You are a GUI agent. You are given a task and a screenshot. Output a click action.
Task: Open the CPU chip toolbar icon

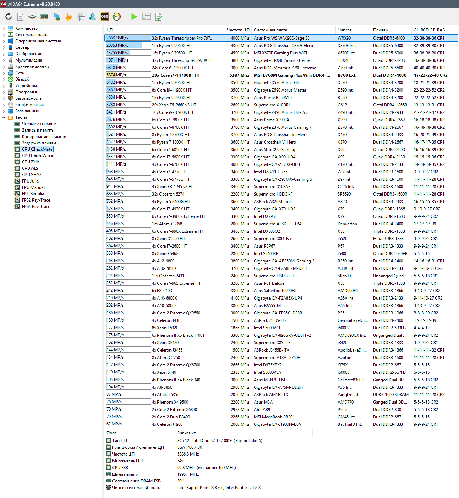point(33,17)
